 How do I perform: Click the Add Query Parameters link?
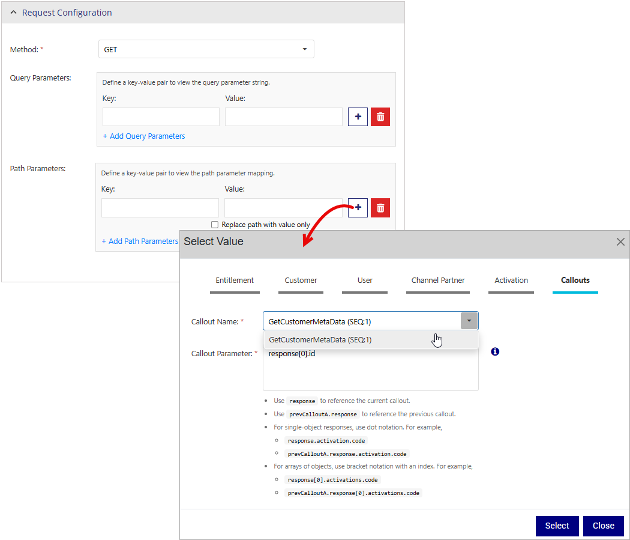(x=144, y=136)
